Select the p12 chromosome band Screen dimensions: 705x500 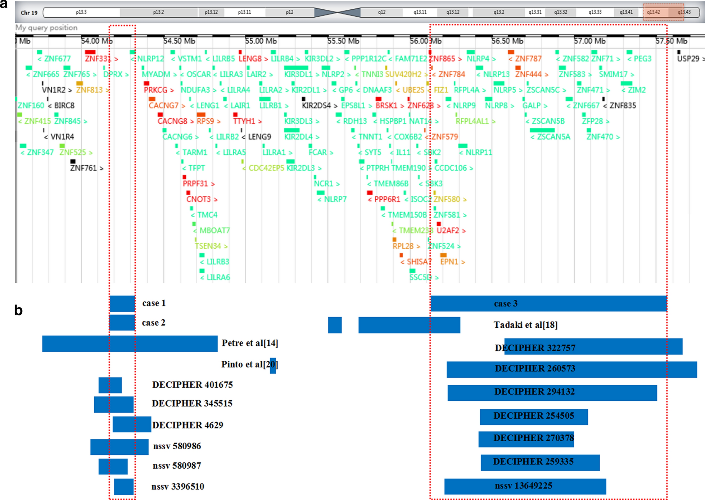290,12
